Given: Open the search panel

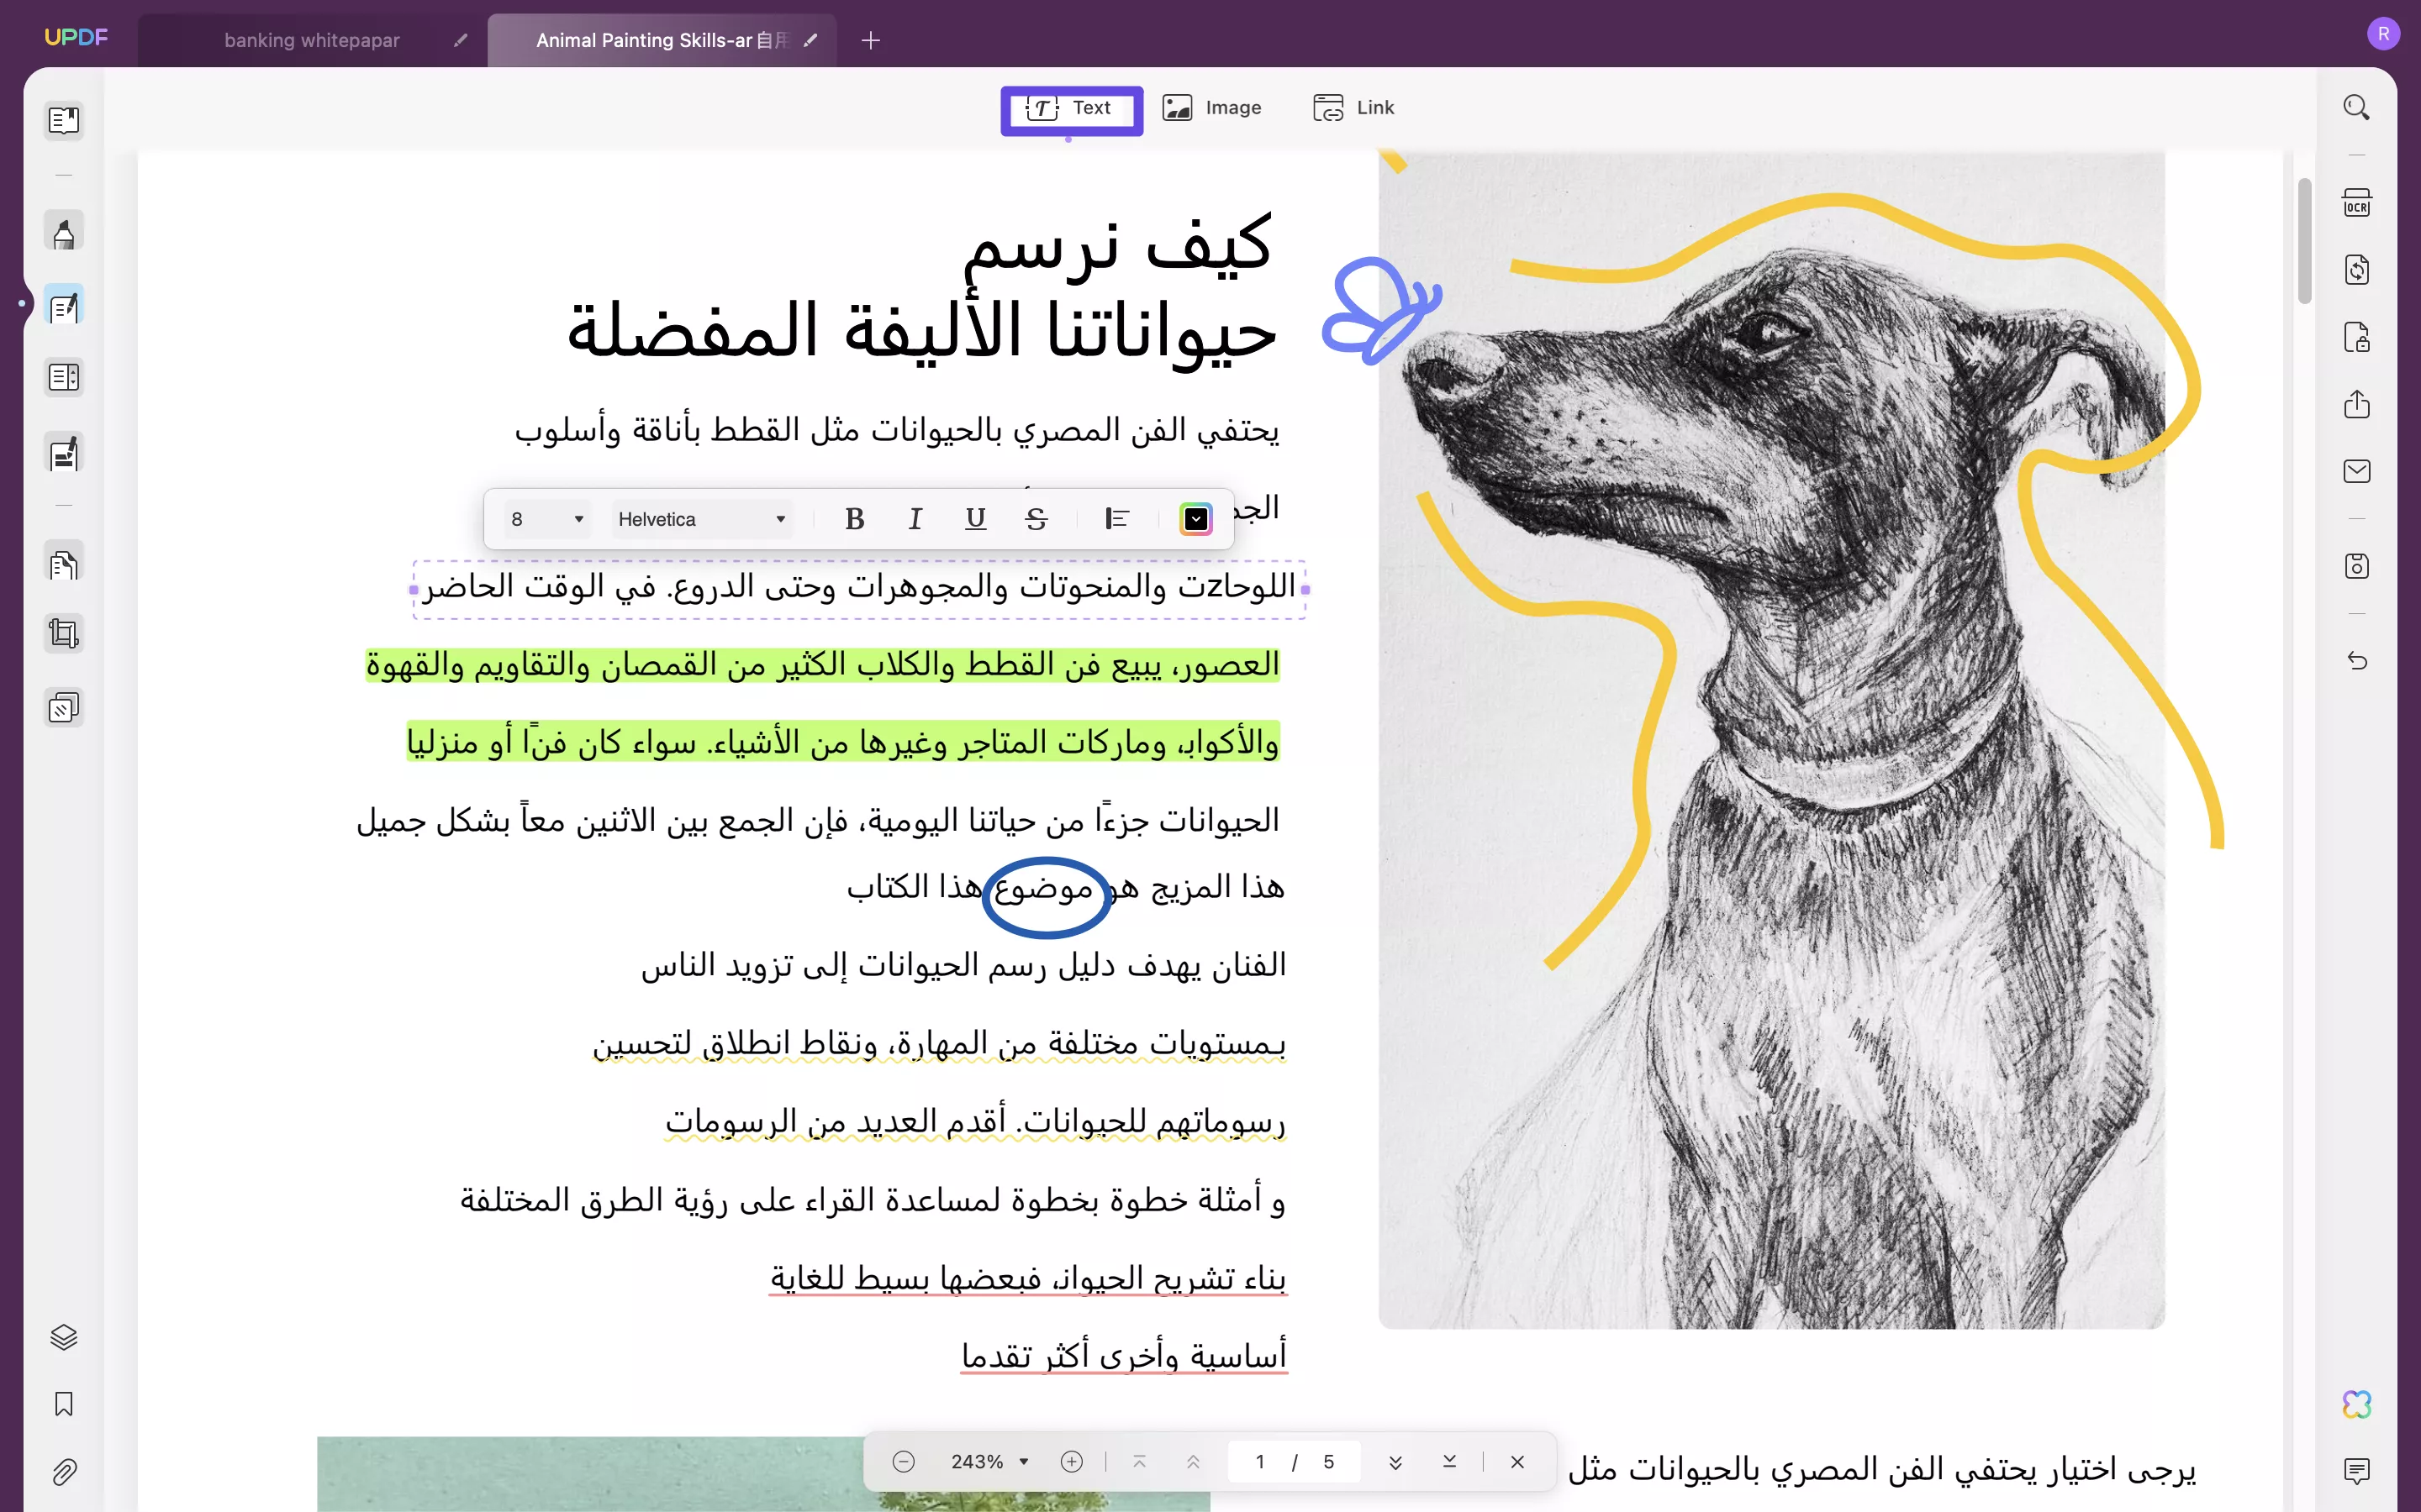Looking at the screenshot, I should tap(2357, 106).
